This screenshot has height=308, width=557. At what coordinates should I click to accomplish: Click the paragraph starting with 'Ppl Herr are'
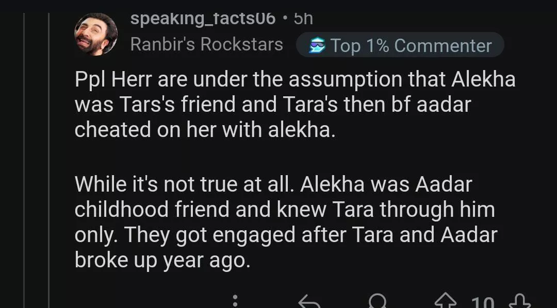(x=294, y=105)
